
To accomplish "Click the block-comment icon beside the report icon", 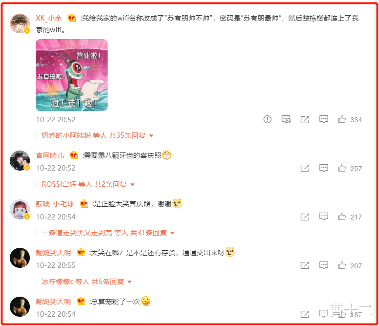I will click(x=286, y=119).
